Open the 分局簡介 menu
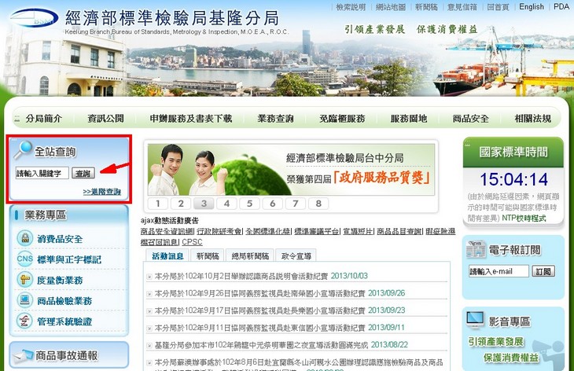This screenshot has height=371, width=574. (44, 119)
